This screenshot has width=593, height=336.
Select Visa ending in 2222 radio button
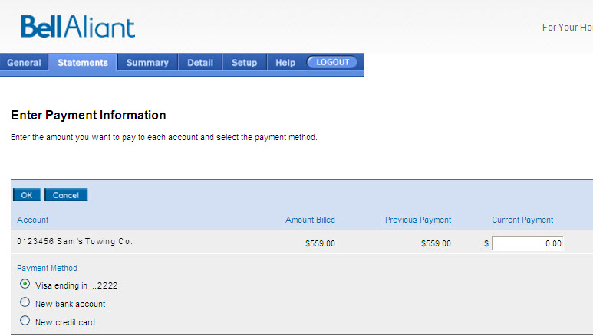point(25,284)
